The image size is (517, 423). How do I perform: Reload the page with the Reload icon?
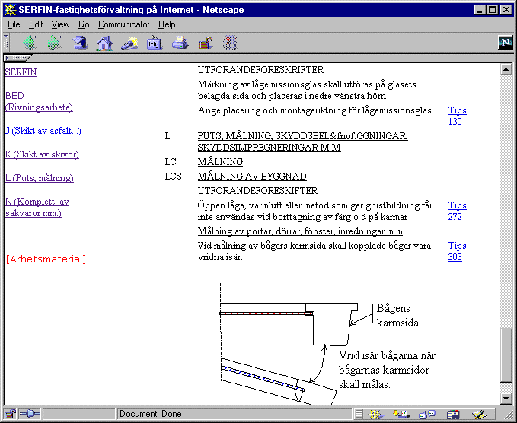(x=80, y=43)
